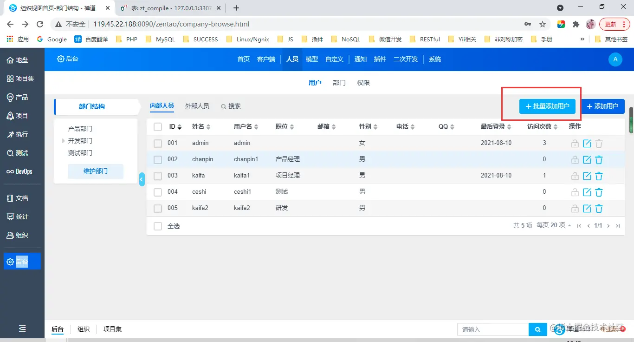Edit user chanpin with the edit icon
634x342 pixels.
click(587, 160)
